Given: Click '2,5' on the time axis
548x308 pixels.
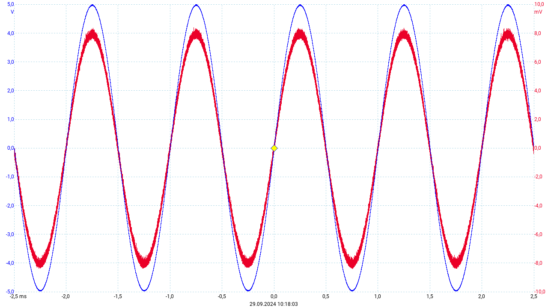Looking at the screenshot, I should coord(533,296).
